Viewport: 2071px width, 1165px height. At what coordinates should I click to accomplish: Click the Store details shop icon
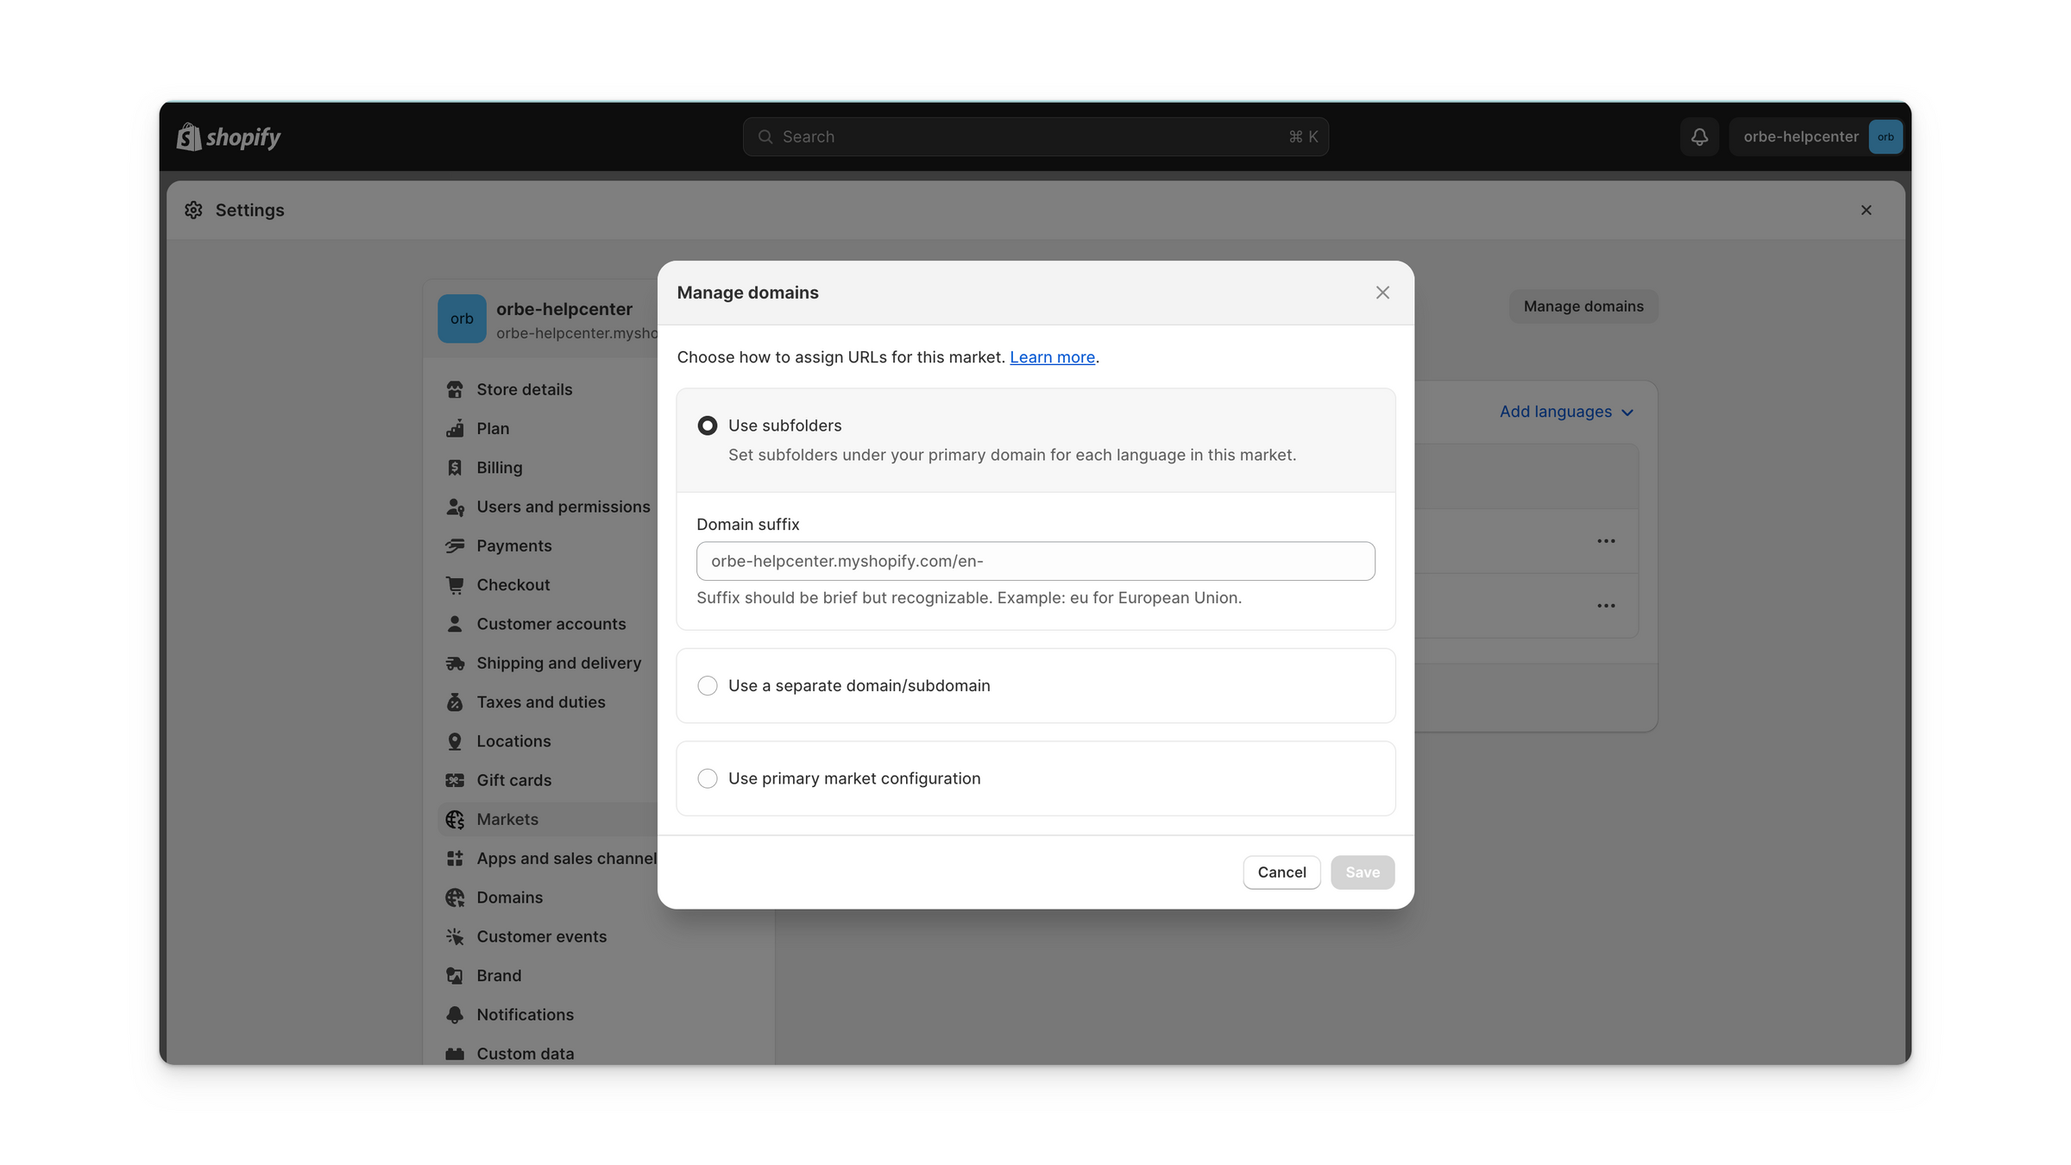pos(455,389)
